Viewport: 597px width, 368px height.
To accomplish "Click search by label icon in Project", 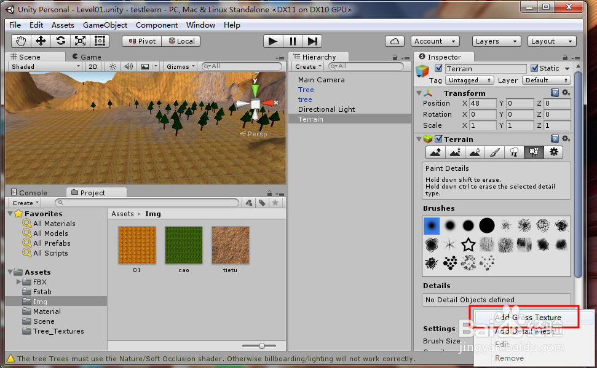I will (x=262, y=203).
